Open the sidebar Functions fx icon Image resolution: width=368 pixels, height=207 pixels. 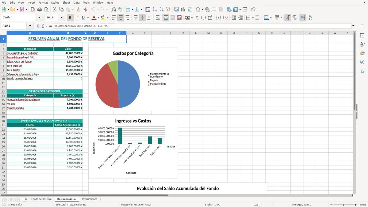click(362, 71)
